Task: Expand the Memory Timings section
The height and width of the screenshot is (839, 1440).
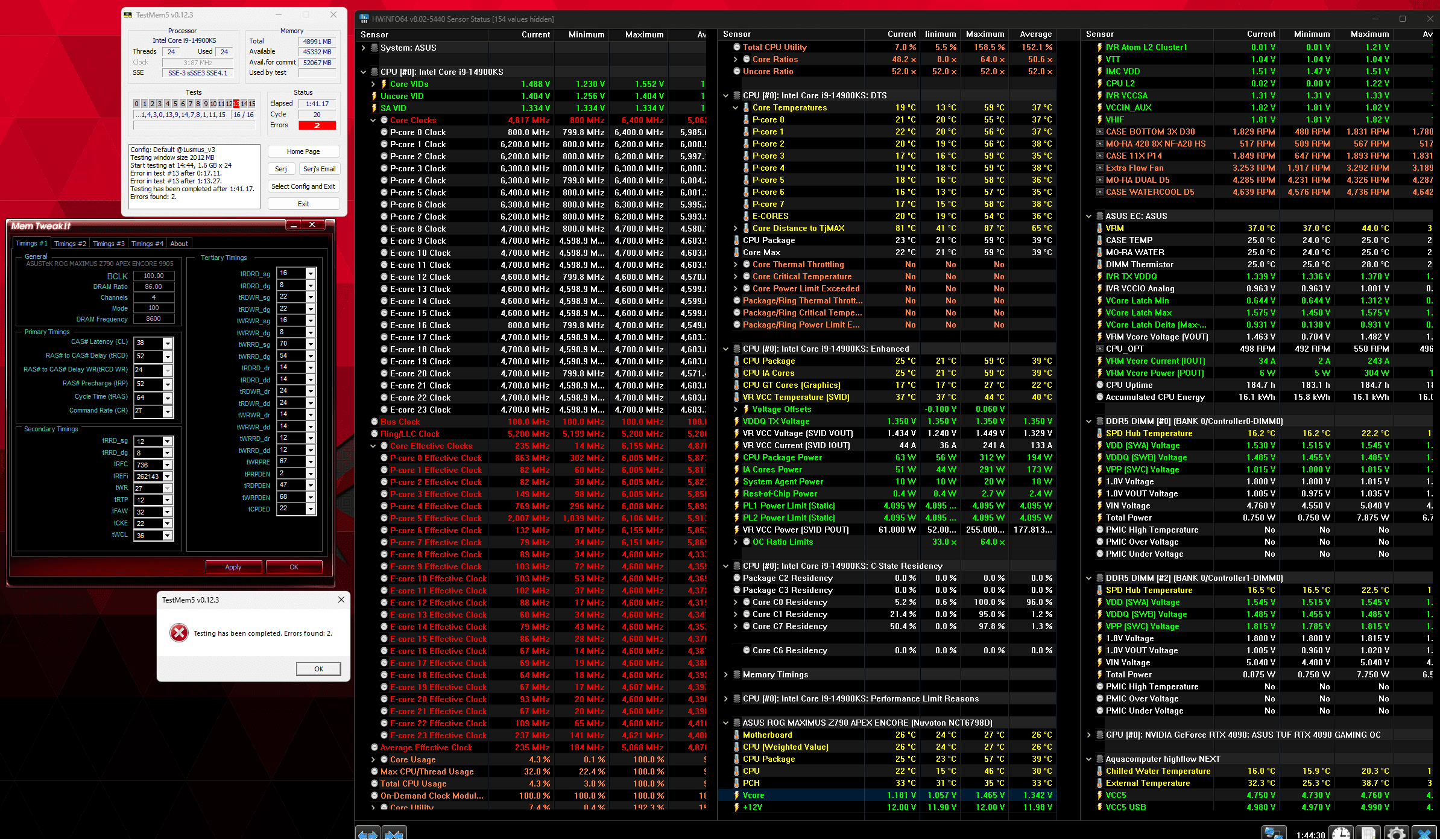Action: (726, 674)
